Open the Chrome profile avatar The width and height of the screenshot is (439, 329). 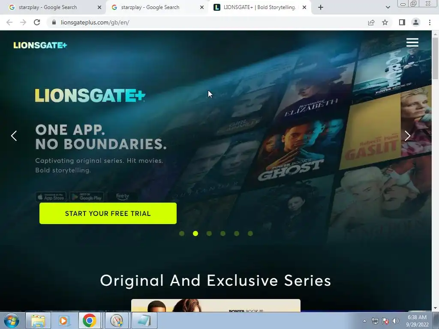[x=416, y=22]
